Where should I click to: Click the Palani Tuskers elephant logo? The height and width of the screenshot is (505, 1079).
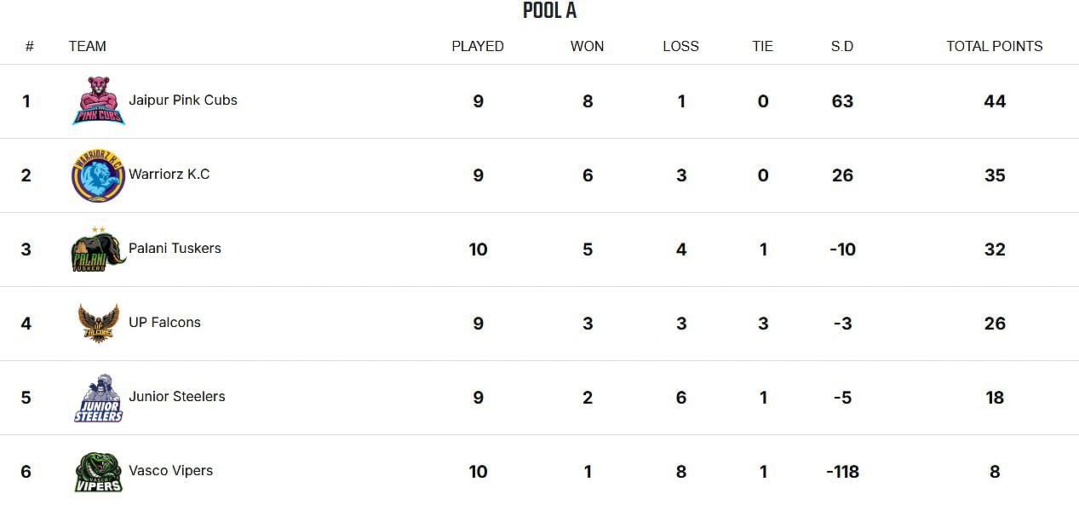tap(98, 250)
